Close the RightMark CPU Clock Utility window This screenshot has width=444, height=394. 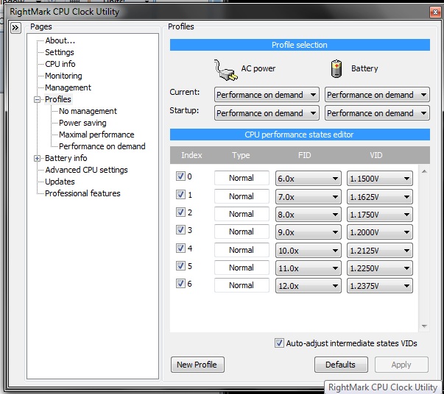click(435, 12)
